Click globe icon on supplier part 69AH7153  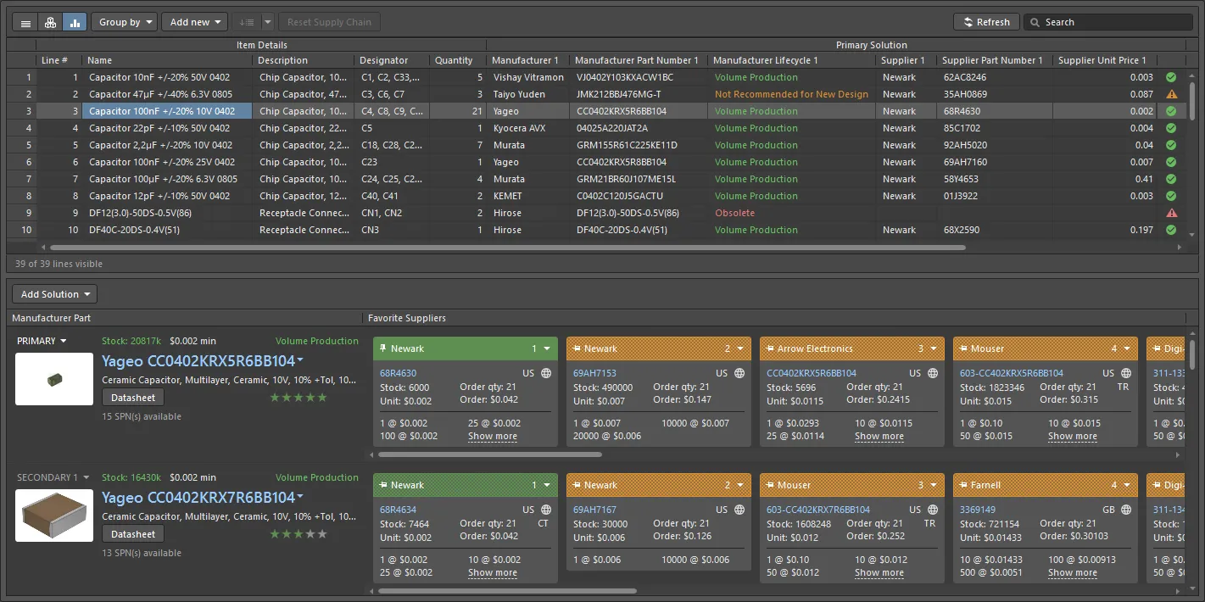tap(739, 373)
